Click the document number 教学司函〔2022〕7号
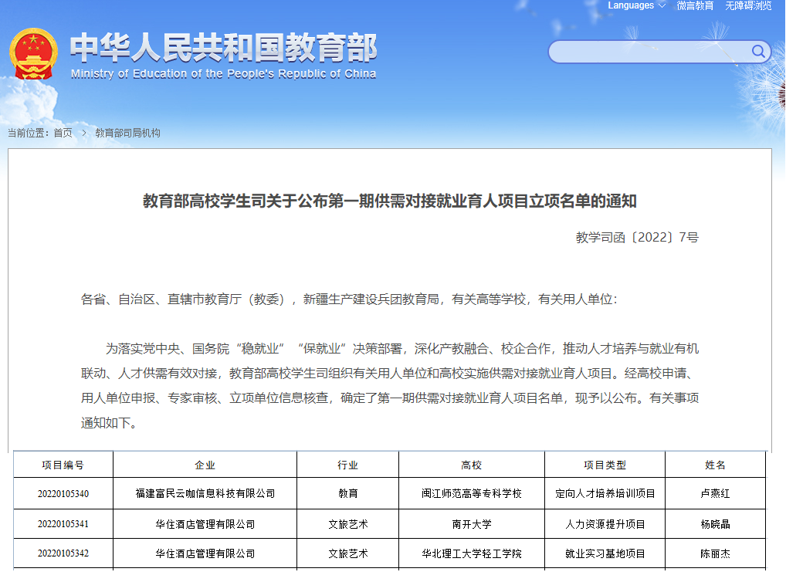 [x=637, y=237]
